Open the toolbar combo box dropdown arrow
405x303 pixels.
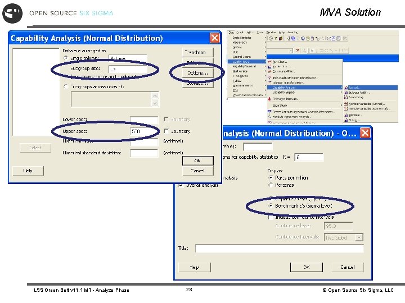[291, 50]
